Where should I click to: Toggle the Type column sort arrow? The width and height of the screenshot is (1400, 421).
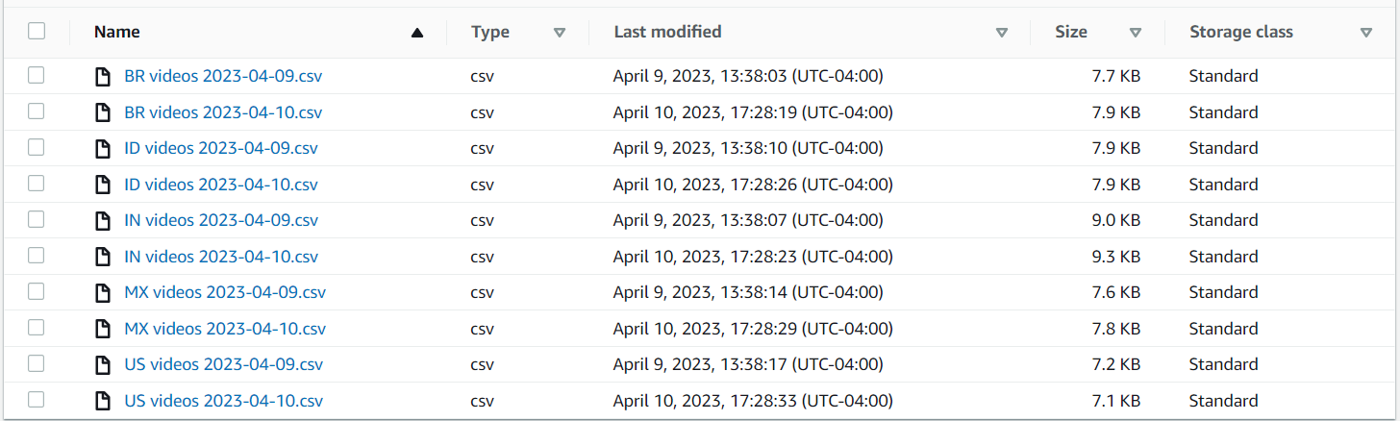(560, 33)
